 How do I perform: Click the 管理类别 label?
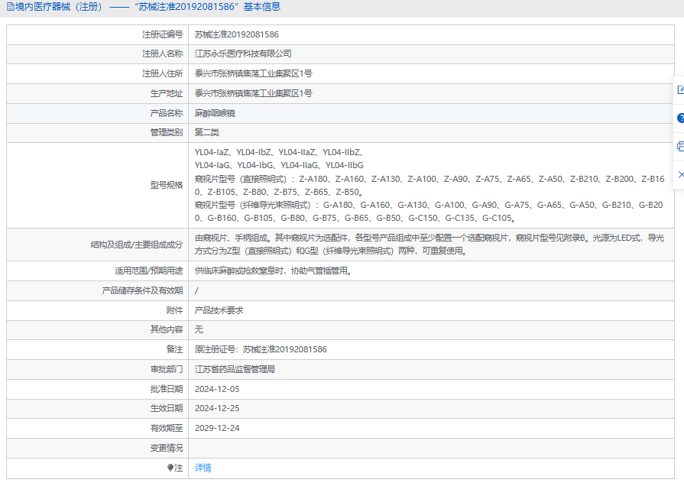pyautogui.click(x=167, y=132)
